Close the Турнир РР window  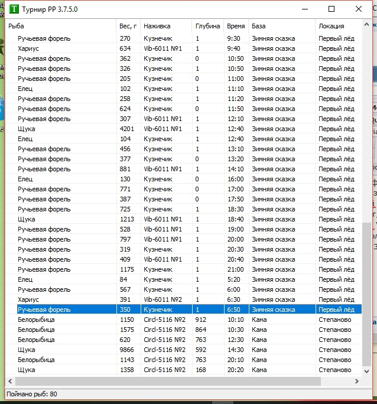coord(359,9)
